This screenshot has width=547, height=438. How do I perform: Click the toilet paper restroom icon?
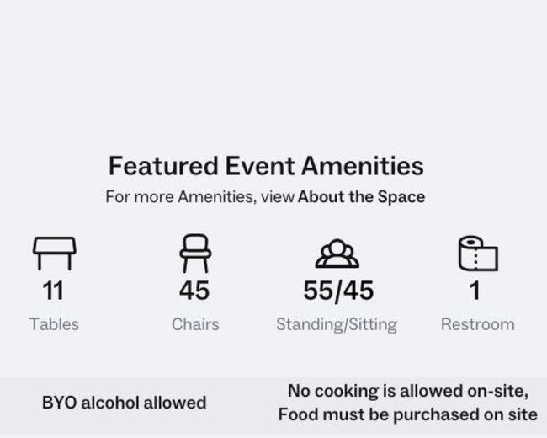(478, 254)
